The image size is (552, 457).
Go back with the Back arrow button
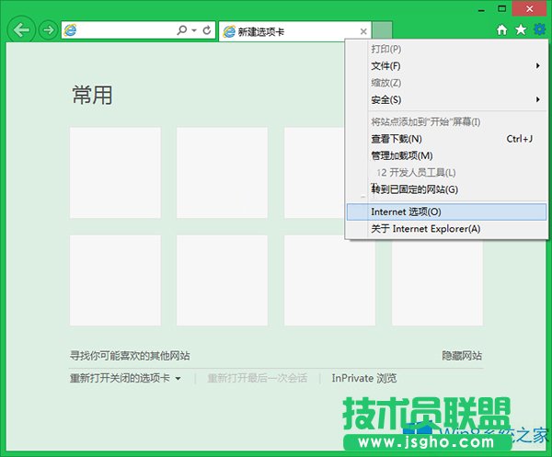(x=21, y=30)
